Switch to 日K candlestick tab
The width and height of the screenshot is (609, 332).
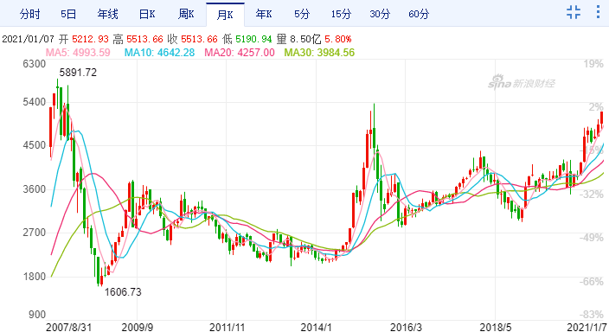(147, 15)
